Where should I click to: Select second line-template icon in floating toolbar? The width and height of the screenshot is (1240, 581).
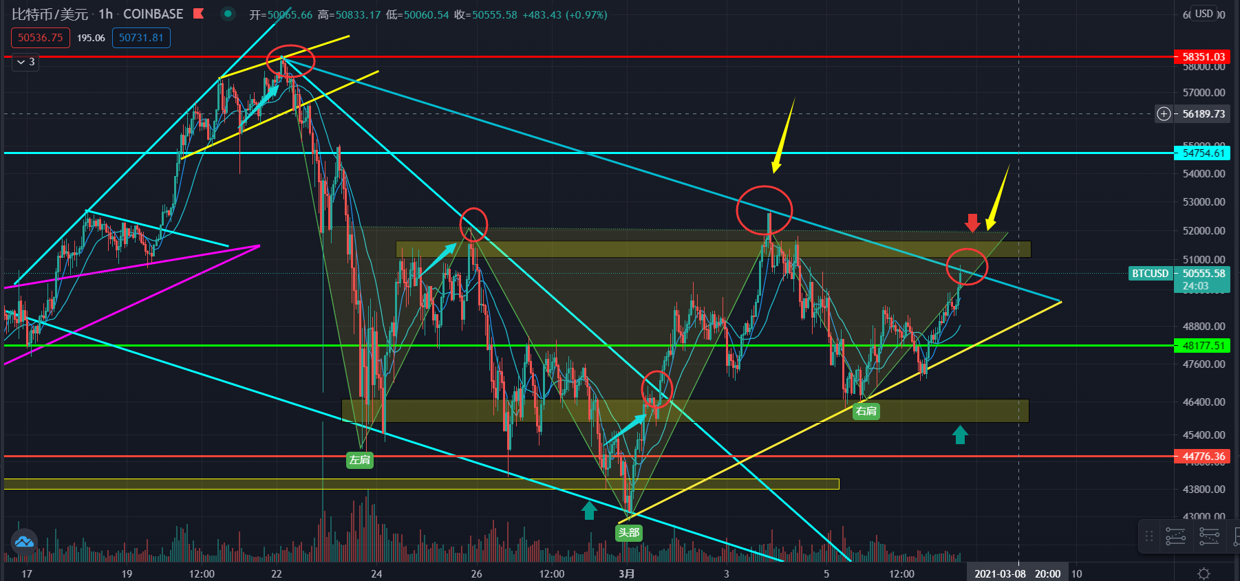tap(1209, 536)
